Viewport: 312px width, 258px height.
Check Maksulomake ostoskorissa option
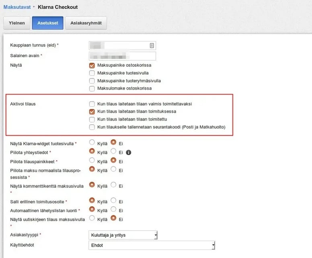tap(92, 88)
